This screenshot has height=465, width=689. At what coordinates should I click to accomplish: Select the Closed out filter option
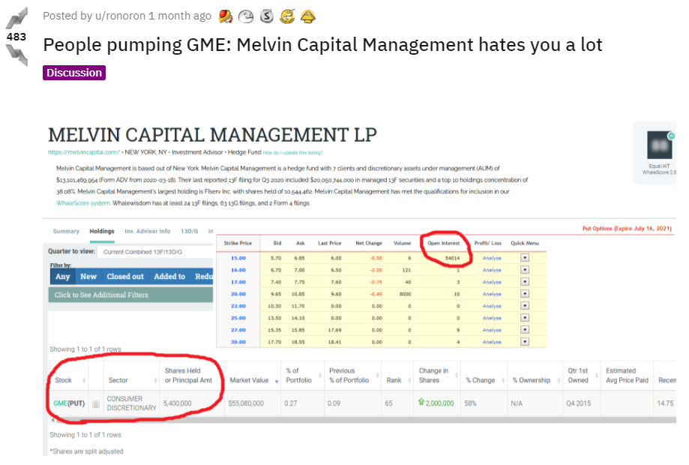pos(125,276)
